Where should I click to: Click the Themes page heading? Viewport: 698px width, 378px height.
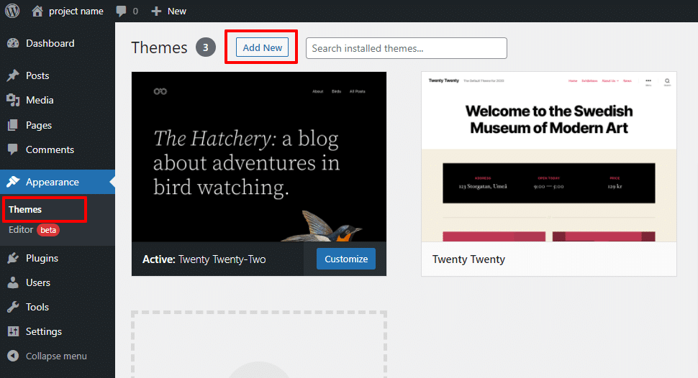point(159,47)
